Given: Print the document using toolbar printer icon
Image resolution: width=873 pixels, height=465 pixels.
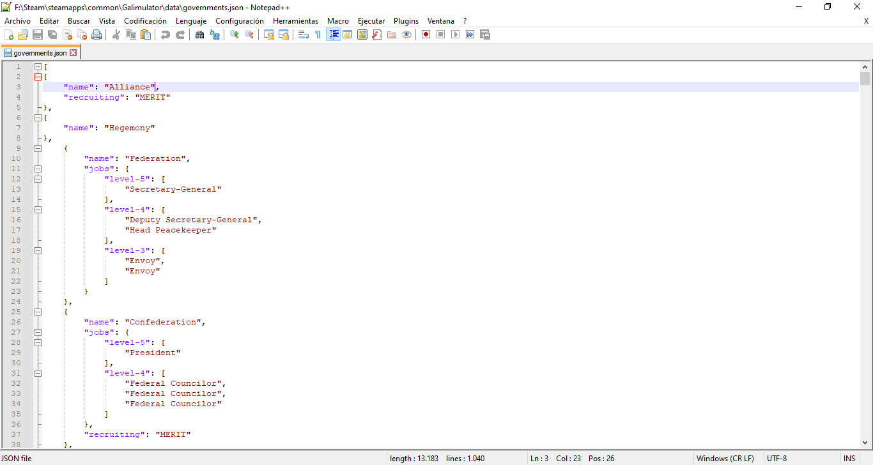Looking at the screenshot, I should click(97, 34).
